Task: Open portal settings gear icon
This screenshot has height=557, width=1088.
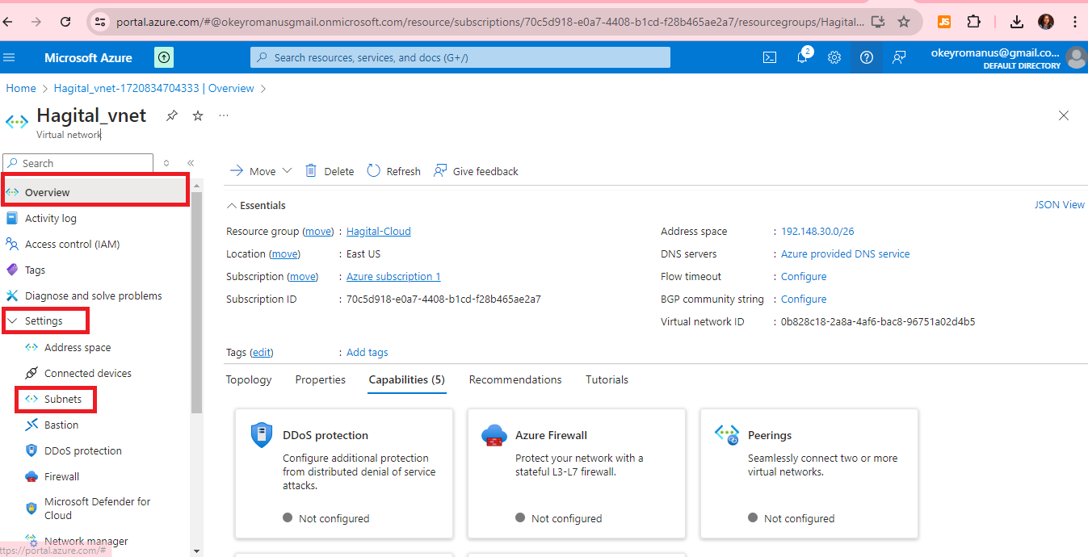Action: [x=834, y=57]
